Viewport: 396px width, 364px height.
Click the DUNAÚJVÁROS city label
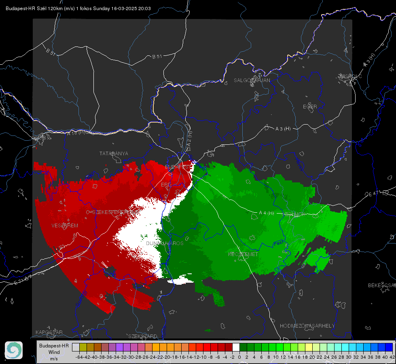(165, 243)
